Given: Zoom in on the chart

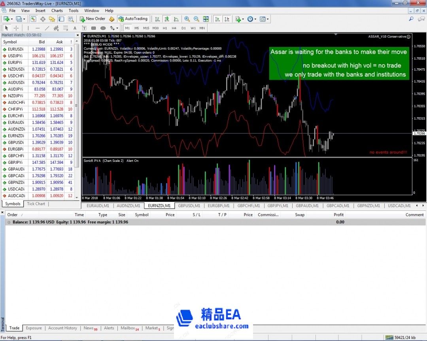Looking at the screenshot, I should (187, 19).
